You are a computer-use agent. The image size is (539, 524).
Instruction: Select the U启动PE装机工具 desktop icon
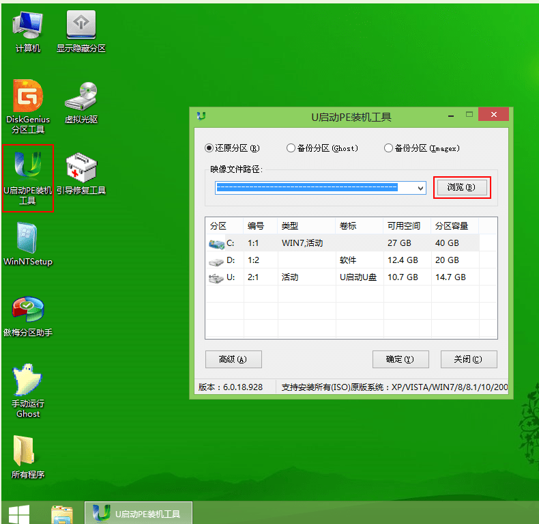[28, 178]
